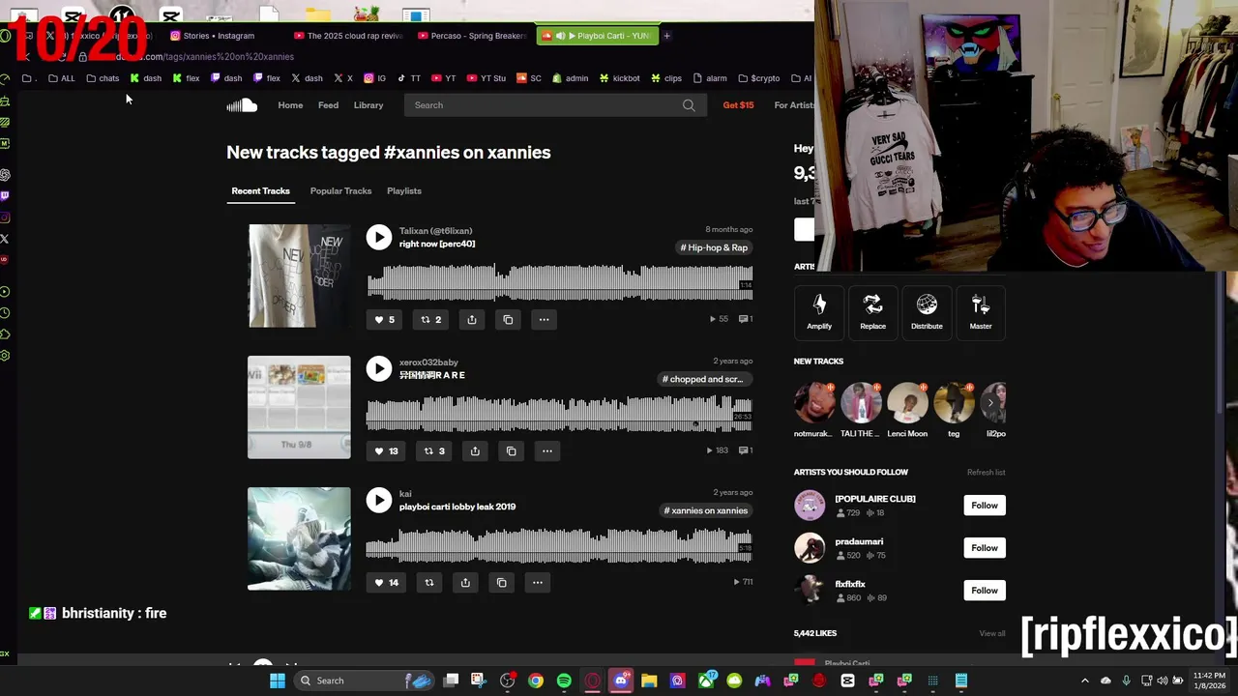Open the lobby leak 2019 cover art
The height and width of the screenshot is (696, 1238).
point(299,538)
